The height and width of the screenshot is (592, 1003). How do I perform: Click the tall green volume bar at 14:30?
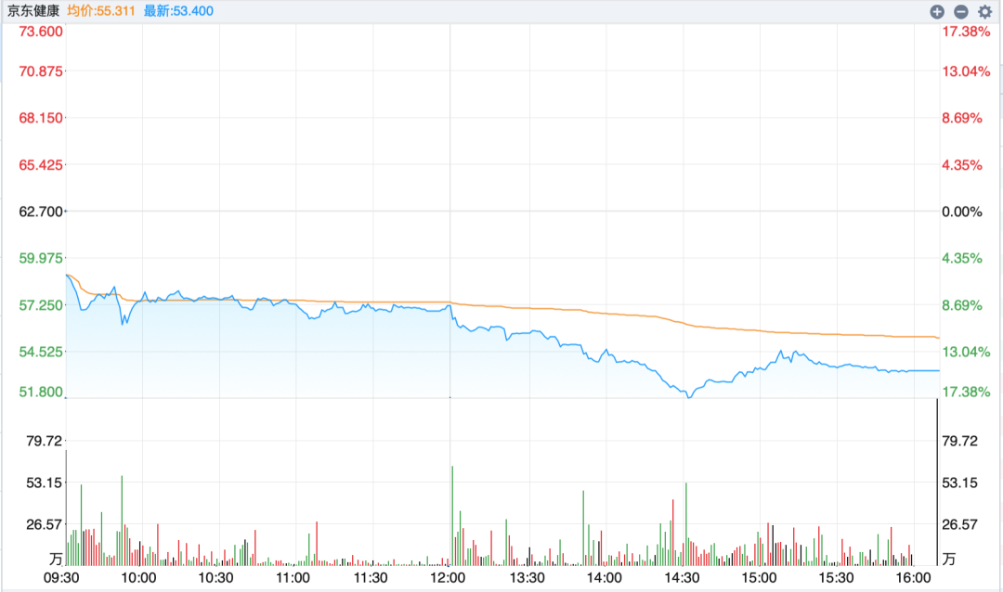(x=685, y=524)
